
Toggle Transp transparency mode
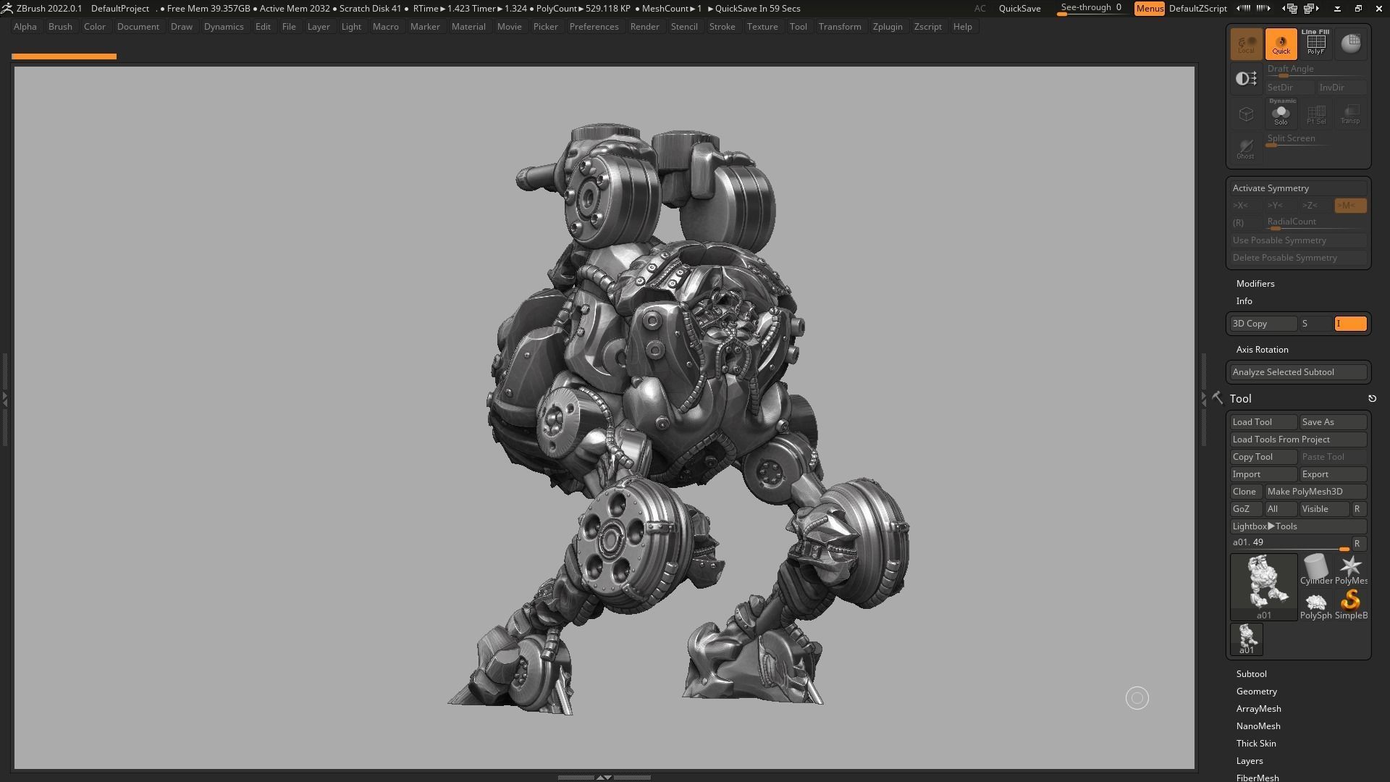coord(1350,113)
